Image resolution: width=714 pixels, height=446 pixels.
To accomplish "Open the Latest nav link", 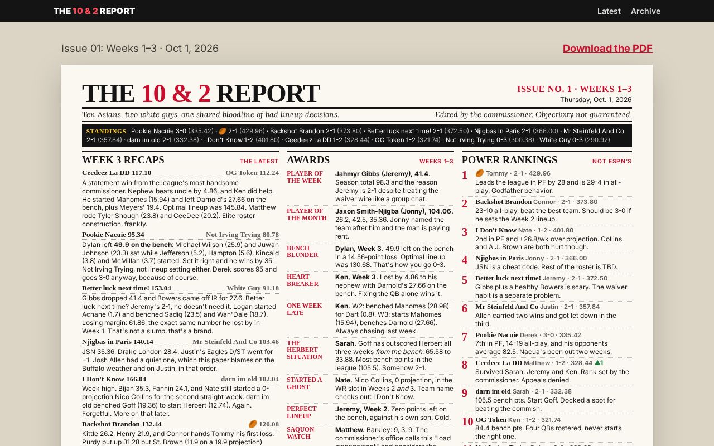I will 609,11.
